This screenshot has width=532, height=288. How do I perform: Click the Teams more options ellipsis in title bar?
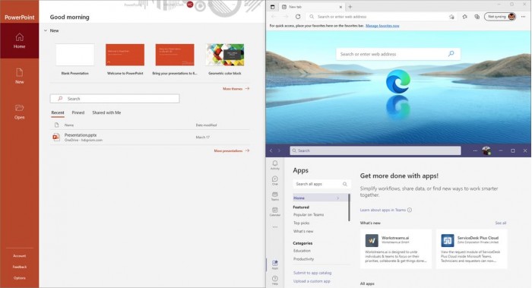[x=475, y=150]
